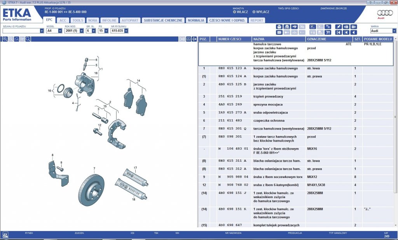Click the upper shopping cart transfer icon
Viewport: 398px width, 240px height.
click(x=328, y=27)
